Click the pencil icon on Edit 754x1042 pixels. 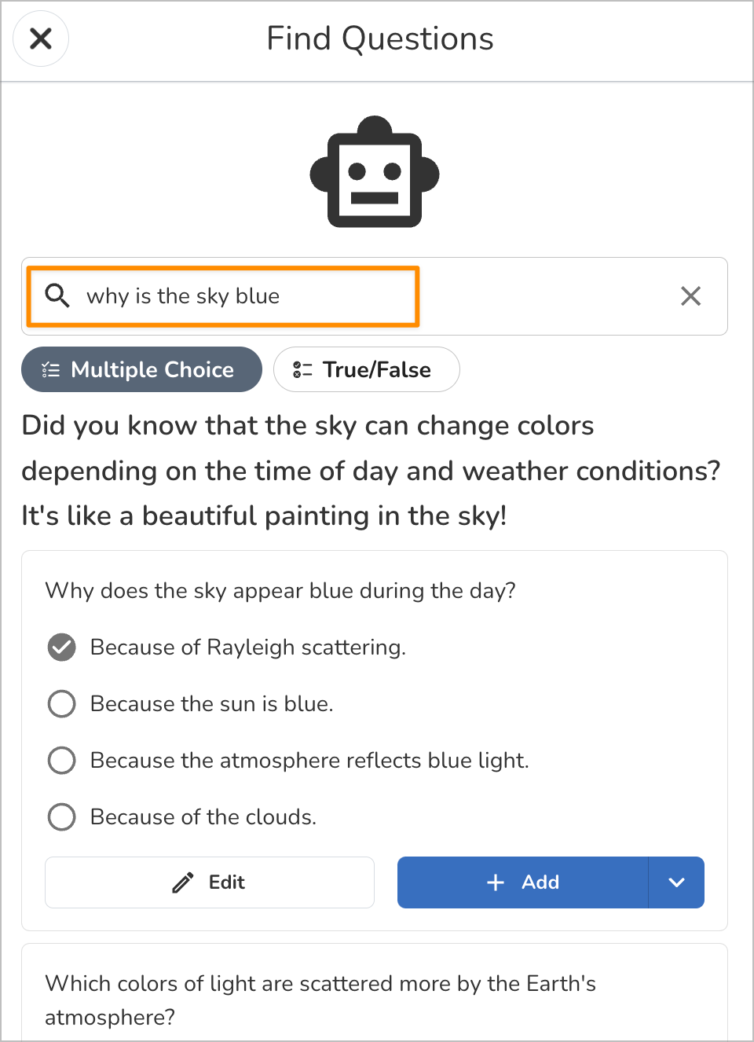click(183, 883)
